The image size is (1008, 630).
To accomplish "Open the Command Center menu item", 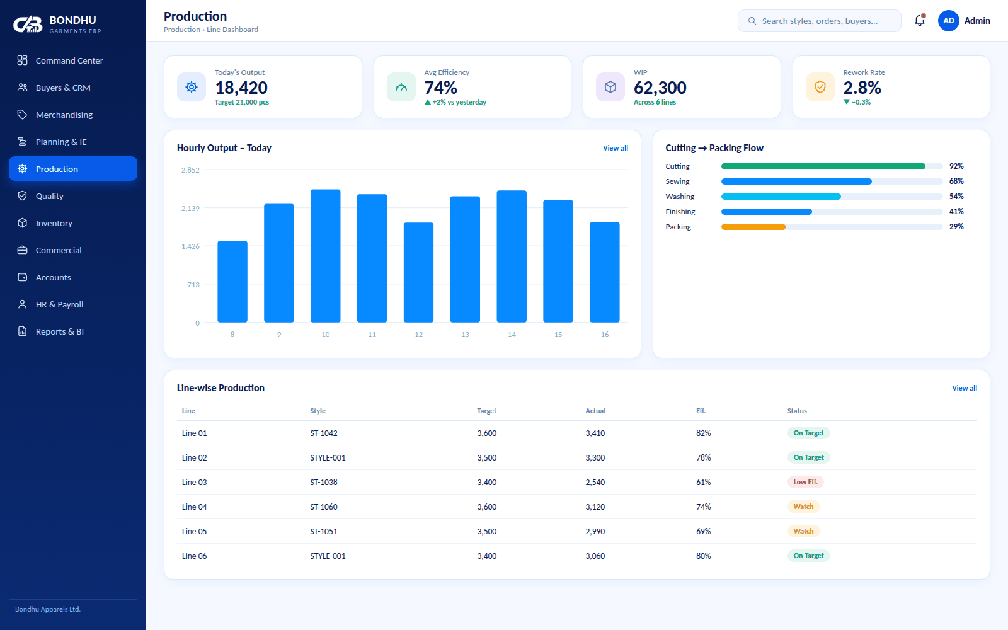I will 73,60.
